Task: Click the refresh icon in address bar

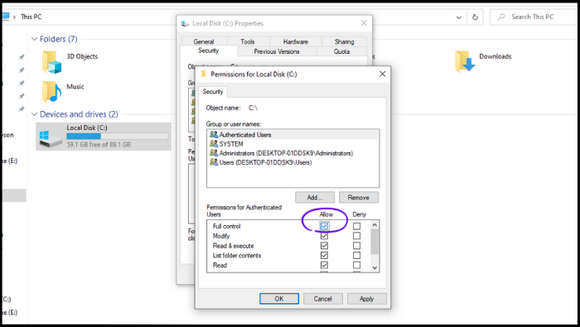Action: coord(475,17)
